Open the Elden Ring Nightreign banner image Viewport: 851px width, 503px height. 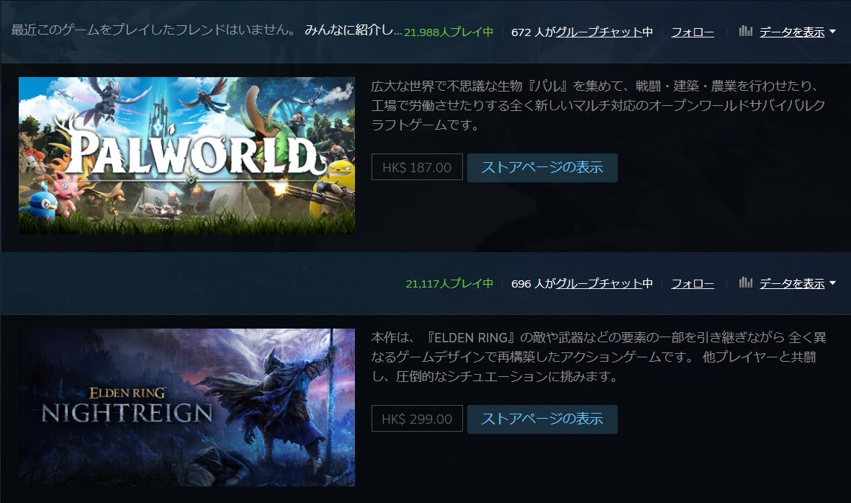(186, 407)
